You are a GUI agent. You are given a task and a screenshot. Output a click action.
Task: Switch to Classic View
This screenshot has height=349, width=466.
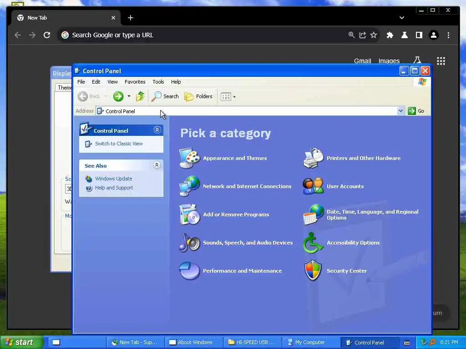[119, 144]
